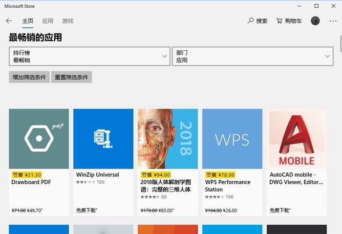Click the user profile avatar

[315, 21]
